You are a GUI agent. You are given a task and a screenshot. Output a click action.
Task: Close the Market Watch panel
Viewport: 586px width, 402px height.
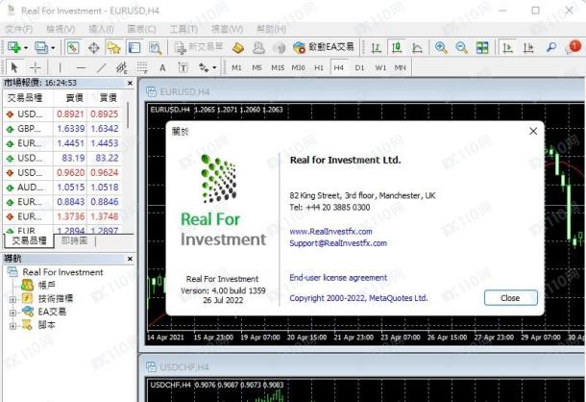(130, 83)
